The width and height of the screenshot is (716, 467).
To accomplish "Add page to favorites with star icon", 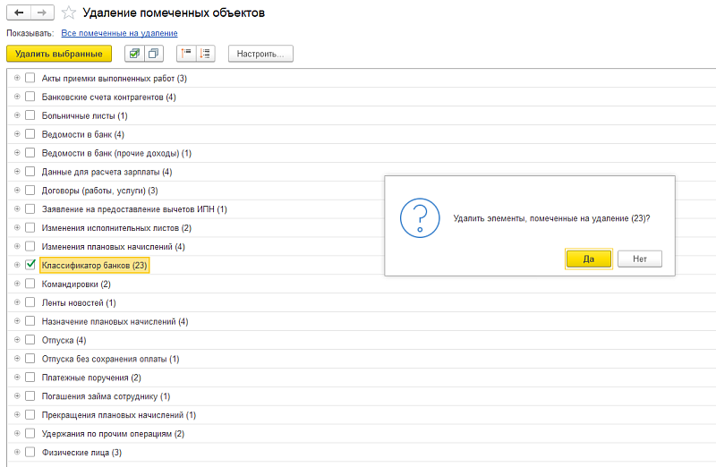I will (x=68, y=13).
